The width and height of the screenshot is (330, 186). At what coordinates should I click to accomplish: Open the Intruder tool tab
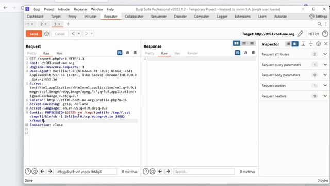[x=90, y=16]
